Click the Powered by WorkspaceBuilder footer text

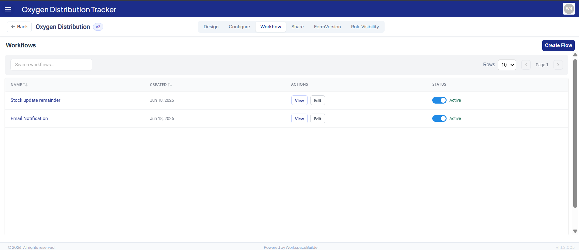291,247
